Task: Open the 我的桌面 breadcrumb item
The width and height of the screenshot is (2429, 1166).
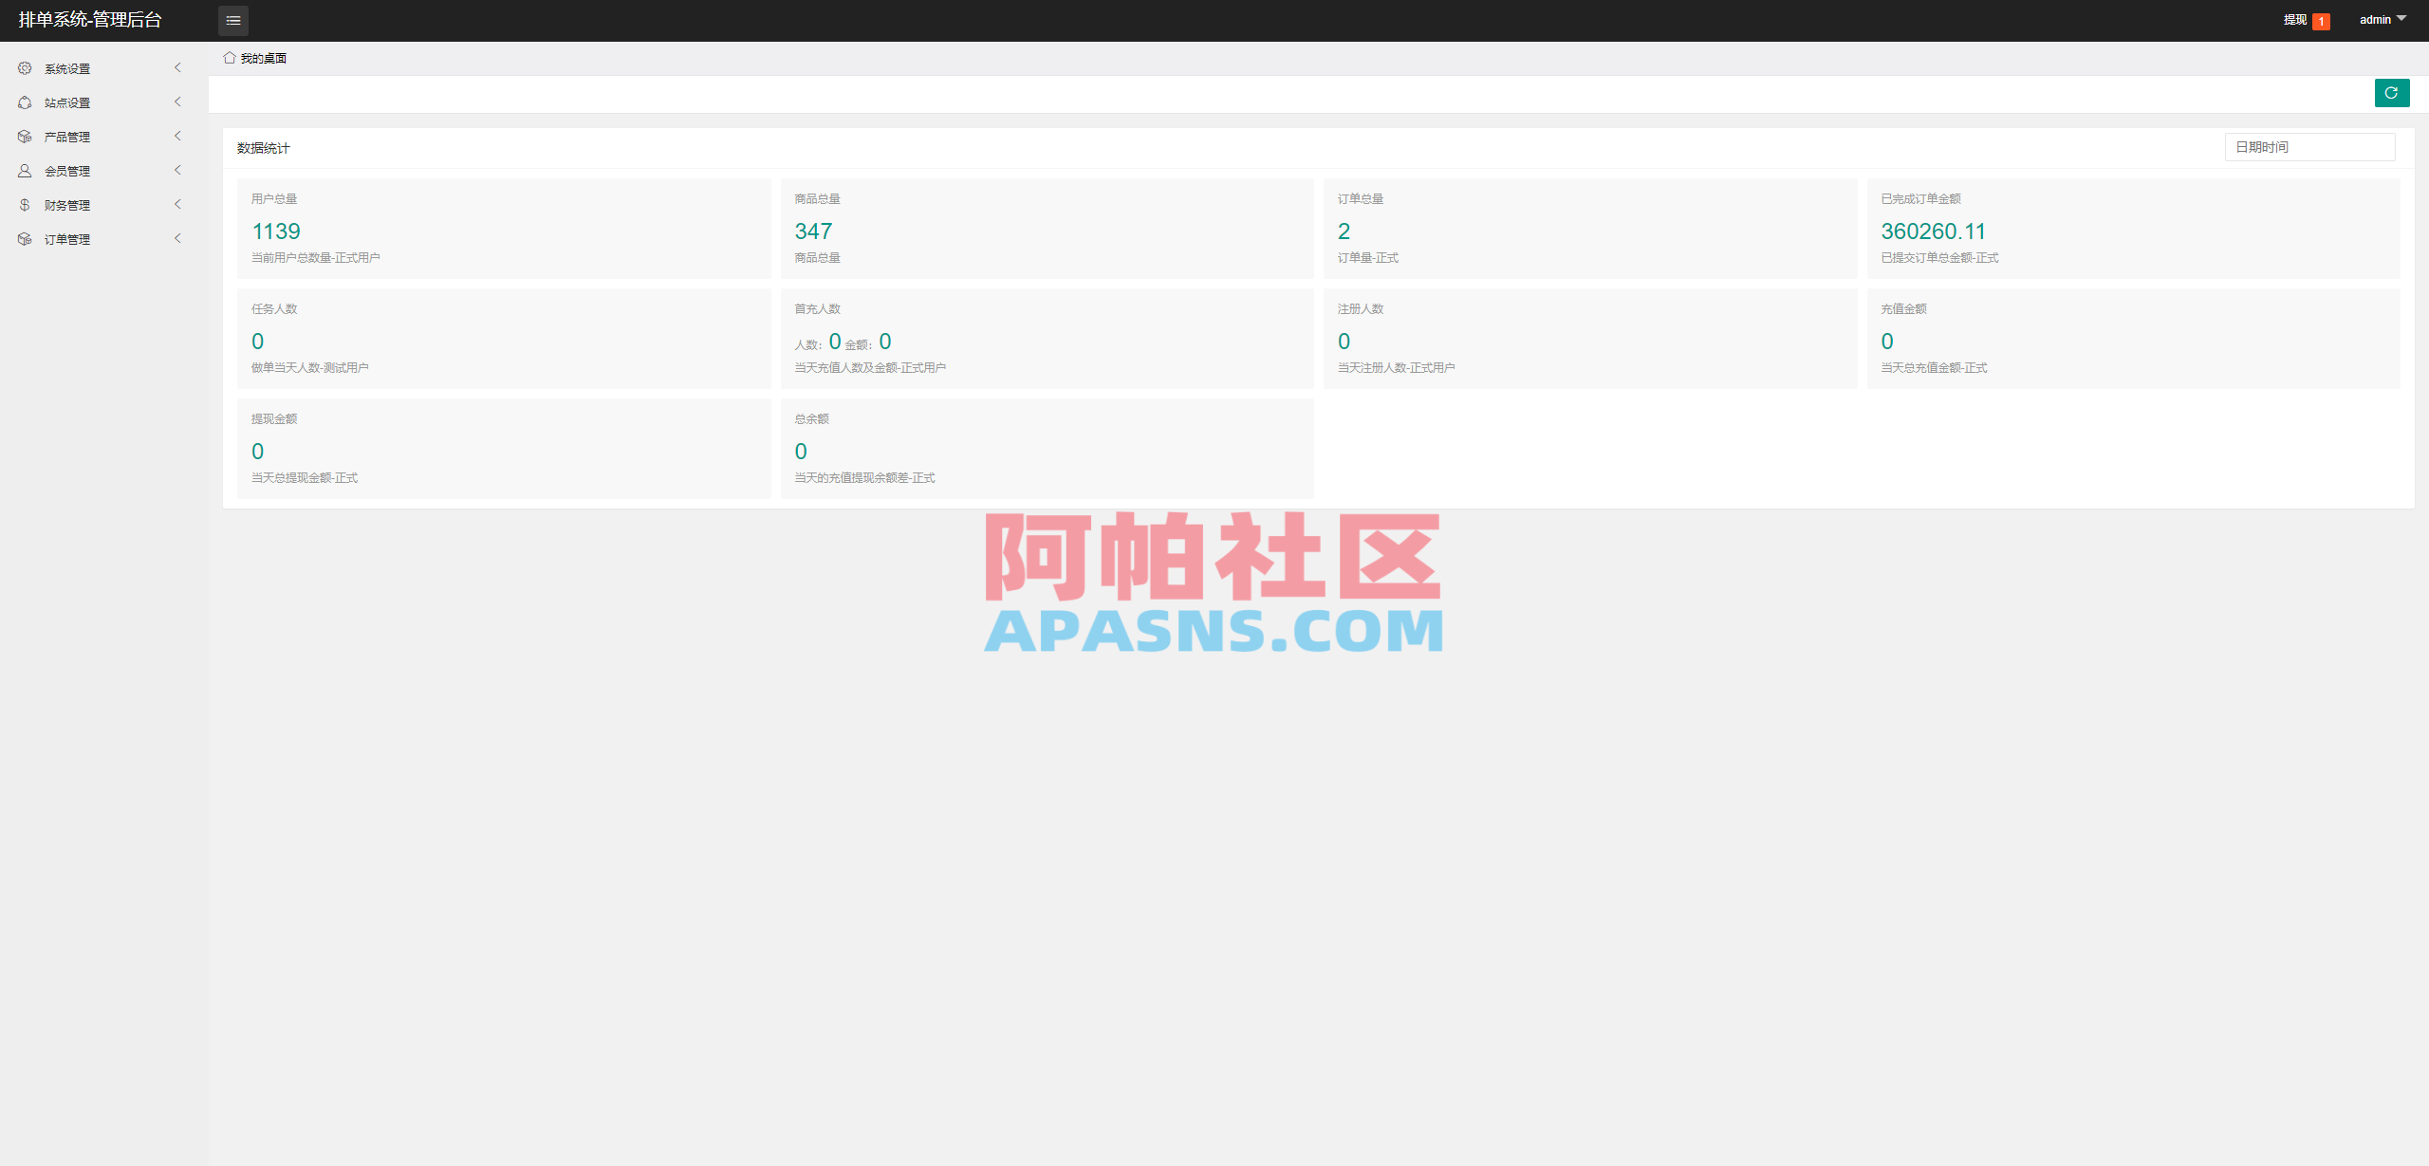Action: point(264,57)
